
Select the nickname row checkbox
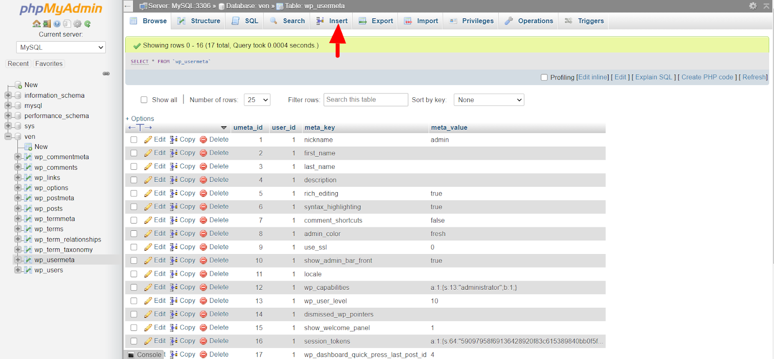coord(134,140)
